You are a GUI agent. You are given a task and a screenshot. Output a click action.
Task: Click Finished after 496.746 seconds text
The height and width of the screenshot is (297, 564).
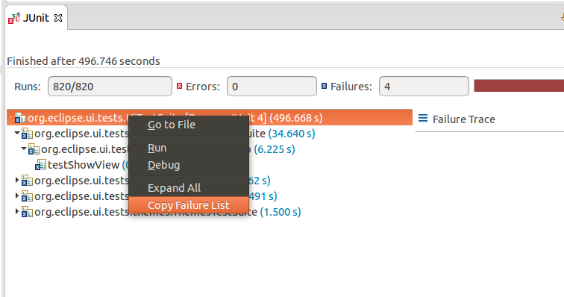coord(84,61)
